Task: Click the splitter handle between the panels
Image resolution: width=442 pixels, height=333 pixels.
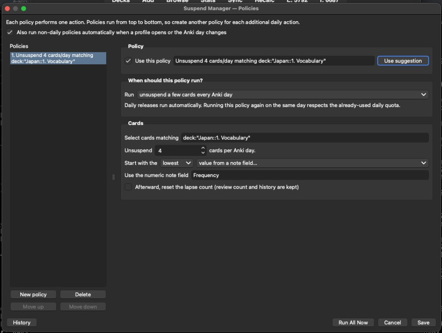Action: click(114, 177)
